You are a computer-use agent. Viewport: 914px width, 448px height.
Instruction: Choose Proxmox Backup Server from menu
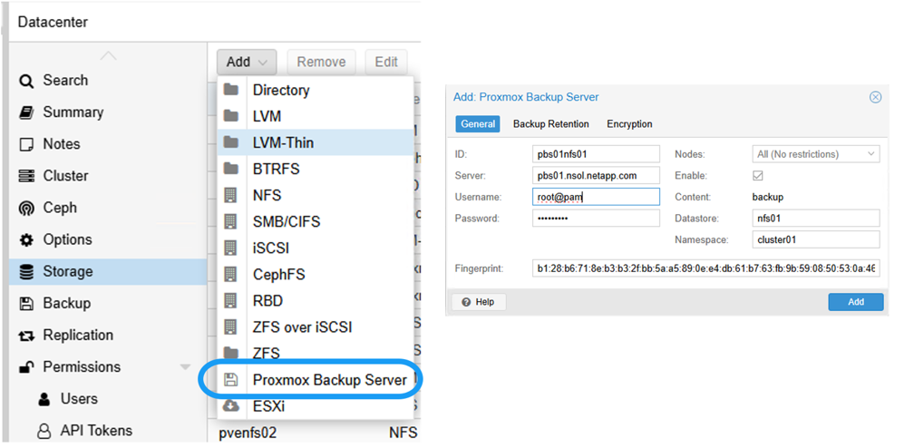tap(329, 380)
